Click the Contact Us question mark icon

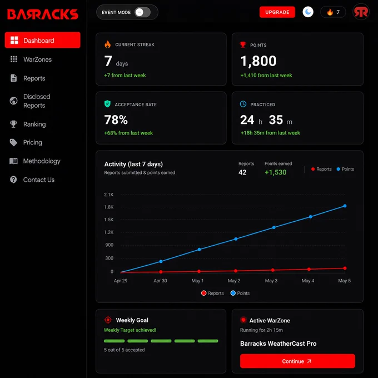click(13, 180)
